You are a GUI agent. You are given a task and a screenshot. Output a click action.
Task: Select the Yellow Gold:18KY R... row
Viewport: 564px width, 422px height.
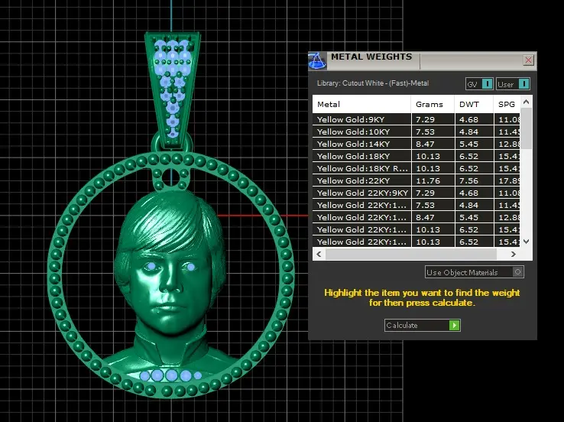click(417, 168)
